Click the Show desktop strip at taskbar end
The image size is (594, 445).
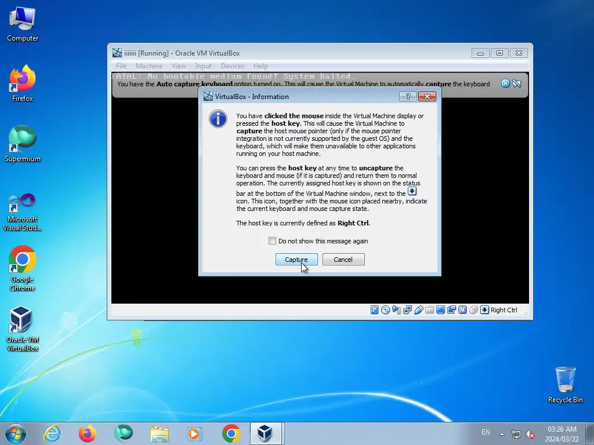(591, 433)
